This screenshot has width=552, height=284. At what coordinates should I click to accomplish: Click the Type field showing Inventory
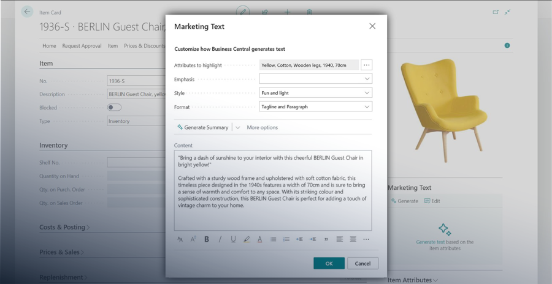(x=136, y=121)
